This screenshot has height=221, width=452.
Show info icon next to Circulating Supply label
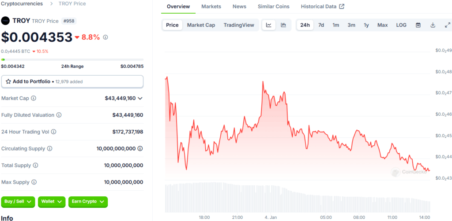tap(49, 148)
